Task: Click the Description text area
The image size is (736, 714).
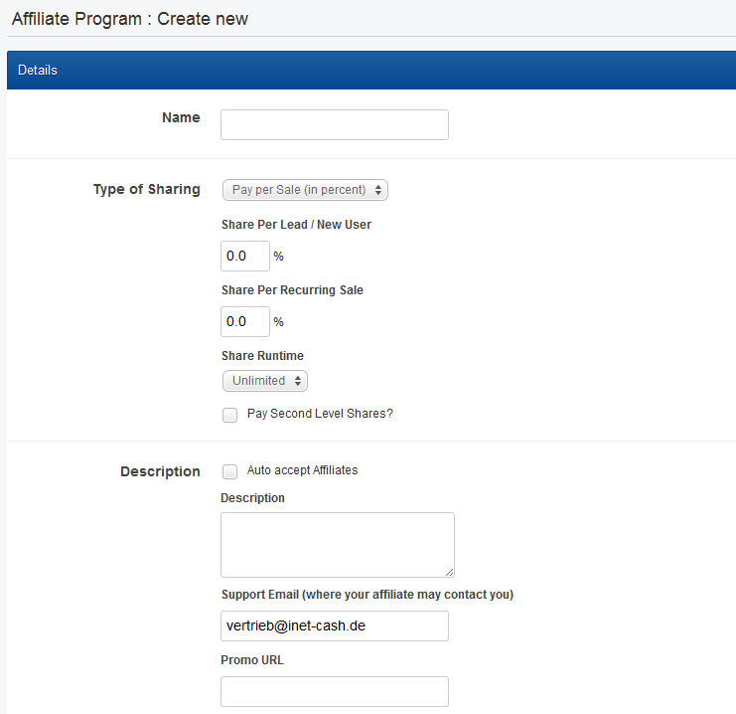Action: (338, 545)
